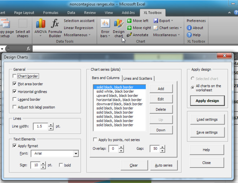Select the Annotate pen icon
This screenshot has height=183, width=238.
pyautogui.click(x=129, y=35)
